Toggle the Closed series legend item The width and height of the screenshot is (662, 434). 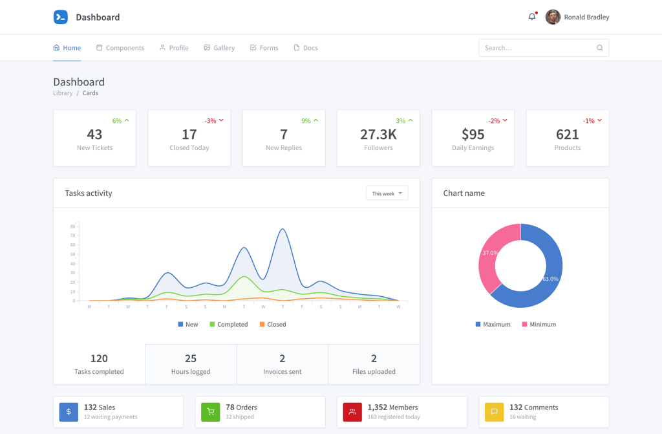[x=273, y=324]
